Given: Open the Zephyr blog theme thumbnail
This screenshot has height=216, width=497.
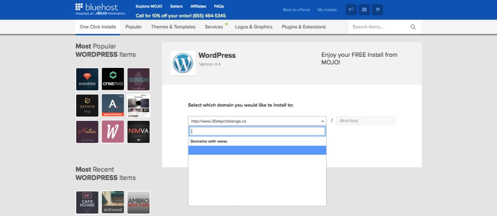Looking at the screenshot, I should click(87, 105).
